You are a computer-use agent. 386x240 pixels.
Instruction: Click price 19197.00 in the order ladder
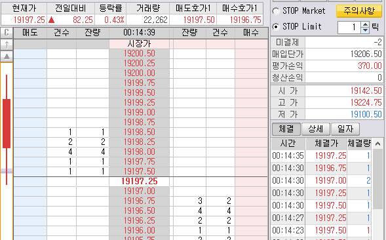140,191
